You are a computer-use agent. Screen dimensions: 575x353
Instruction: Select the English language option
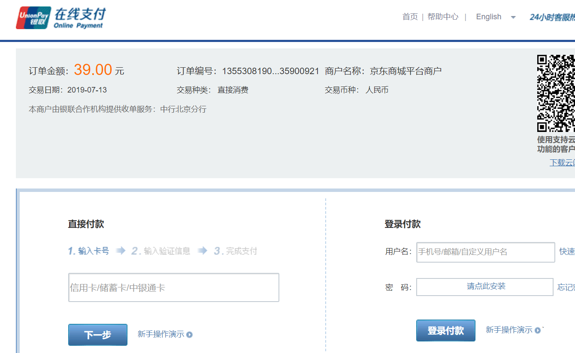pyautogui.click(x=488, y=17)
